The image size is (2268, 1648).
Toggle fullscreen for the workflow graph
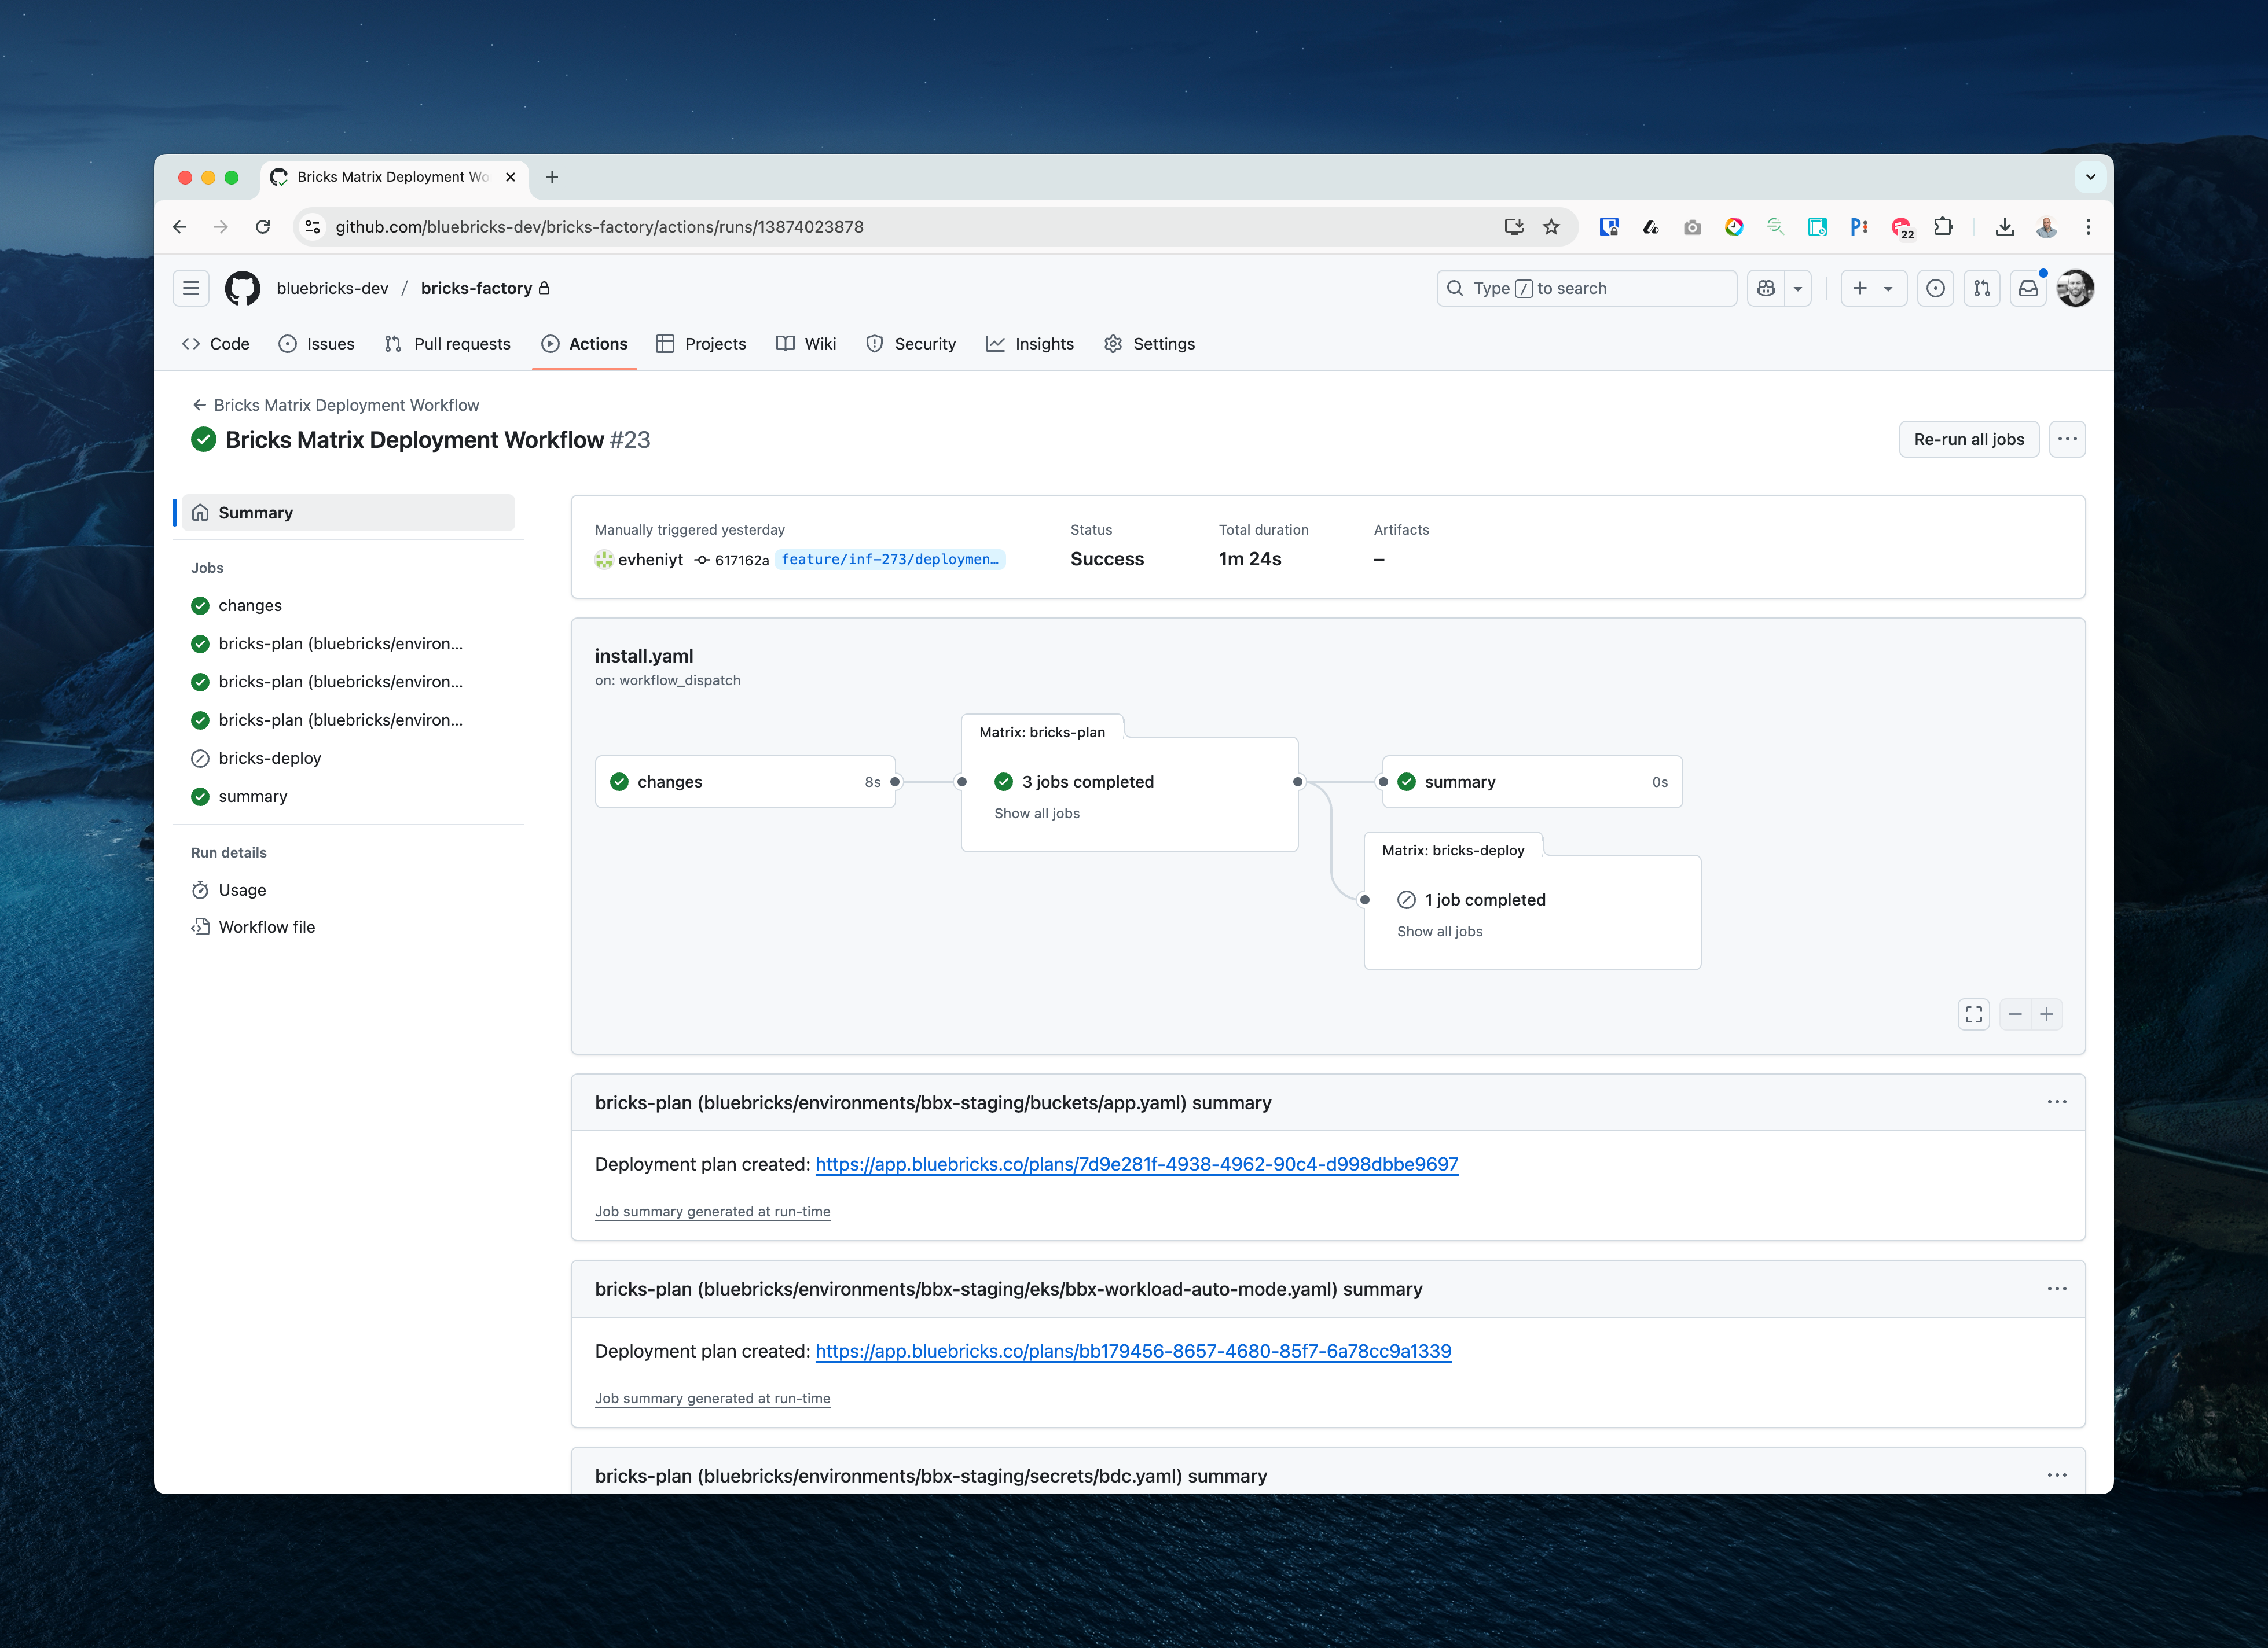tap(1973, 1014)
